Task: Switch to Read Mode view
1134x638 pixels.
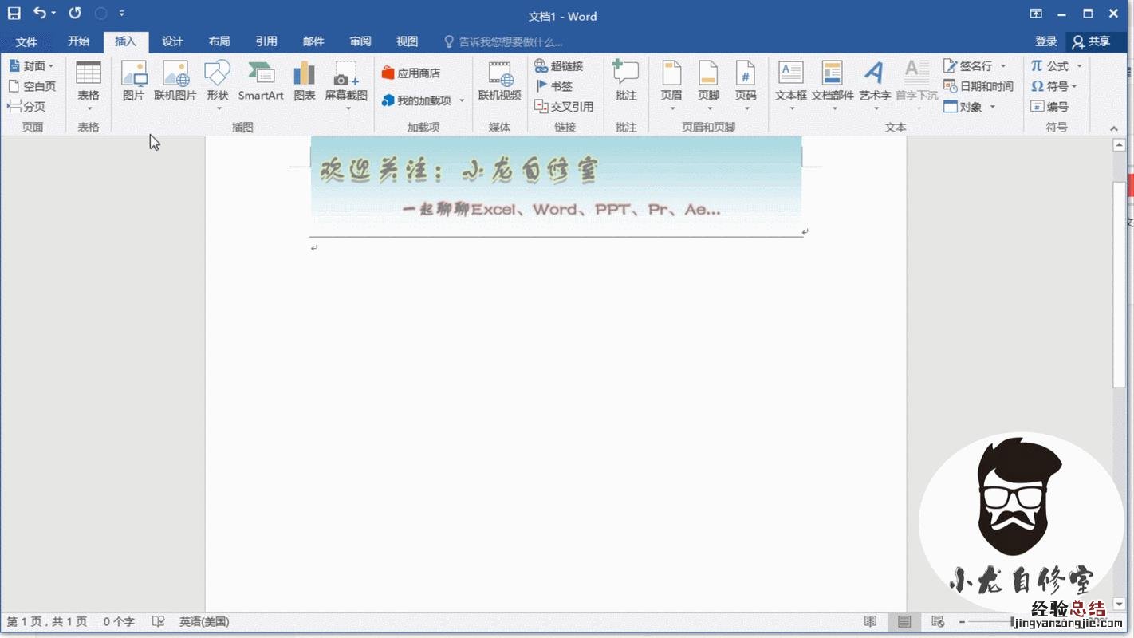Action: click(870, 621)
